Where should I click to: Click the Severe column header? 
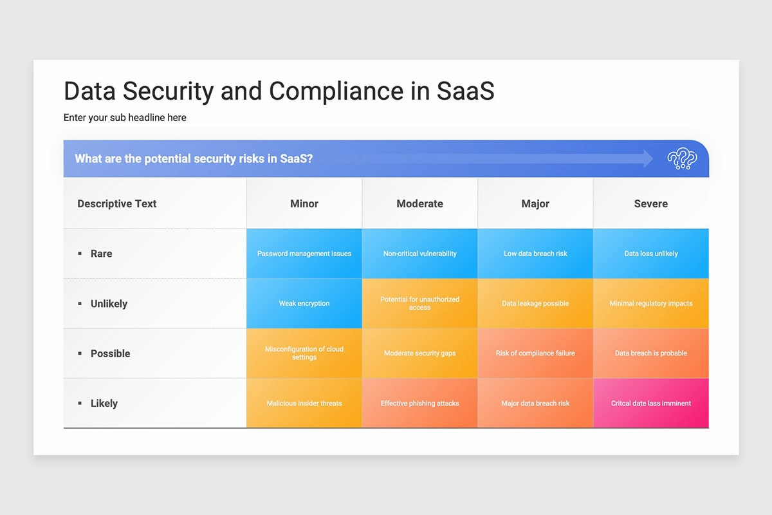pos(650,203)
